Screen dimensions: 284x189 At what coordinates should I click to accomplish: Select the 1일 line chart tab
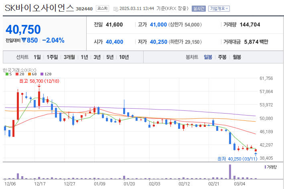tap(37, 57)
